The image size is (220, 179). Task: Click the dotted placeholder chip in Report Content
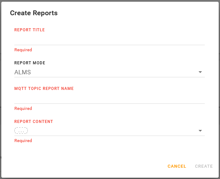pos(21,131)
